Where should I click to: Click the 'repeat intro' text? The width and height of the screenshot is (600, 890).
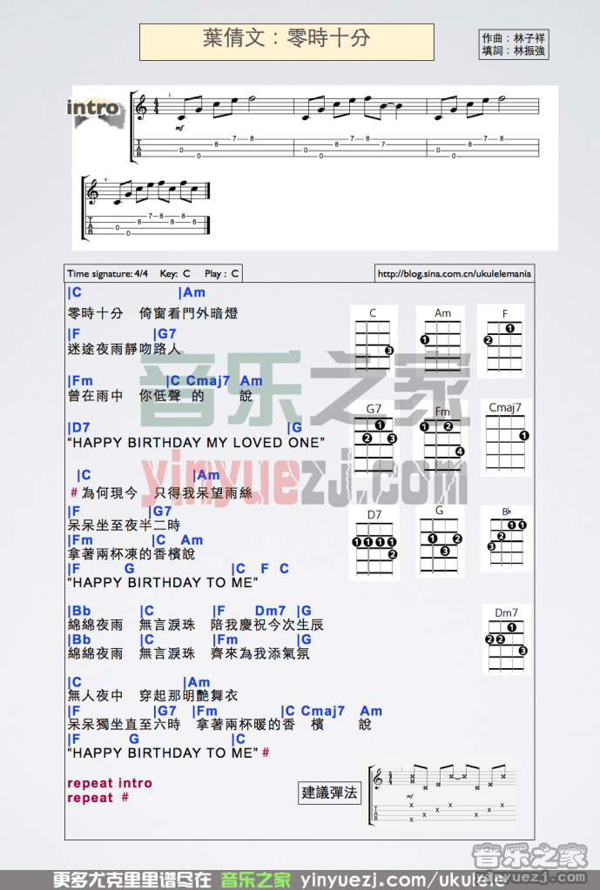pyautogui.click(x=110, y=783)
